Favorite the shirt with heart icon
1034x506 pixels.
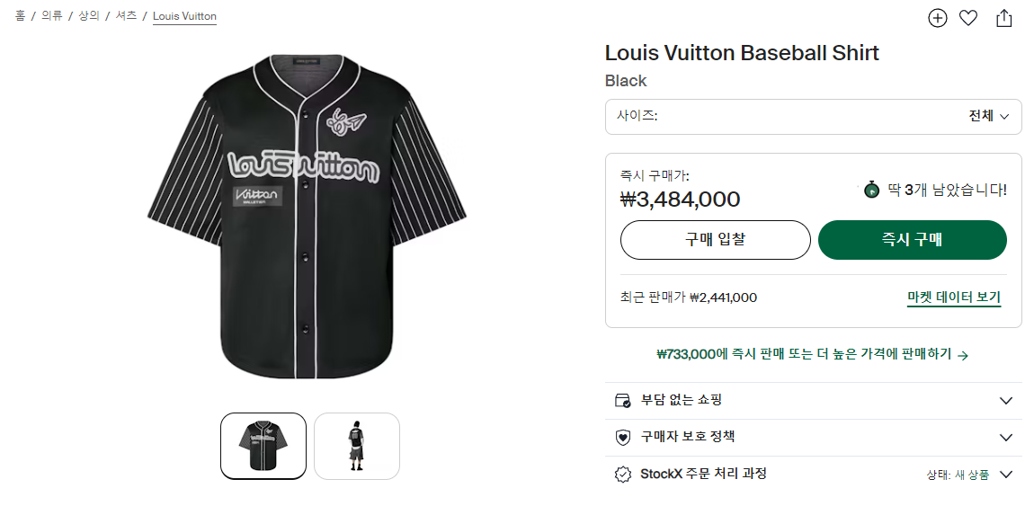968,18
